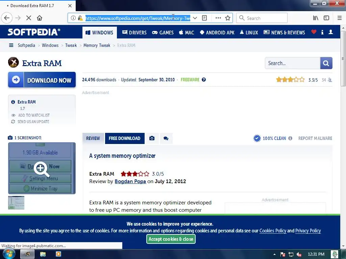The height and width of the screenshot is (259, 346).
Task: Go back to previous page
Action: [7, 18]
